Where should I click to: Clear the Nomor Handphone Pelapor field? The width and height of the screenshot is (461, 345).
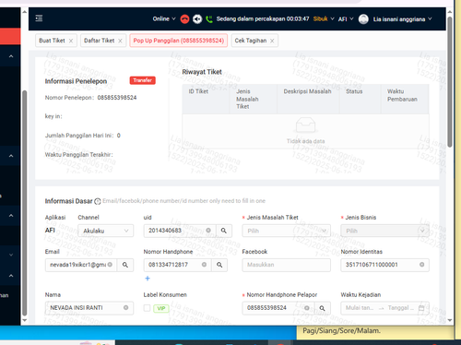pyautogui.click(x=306, y=308)
